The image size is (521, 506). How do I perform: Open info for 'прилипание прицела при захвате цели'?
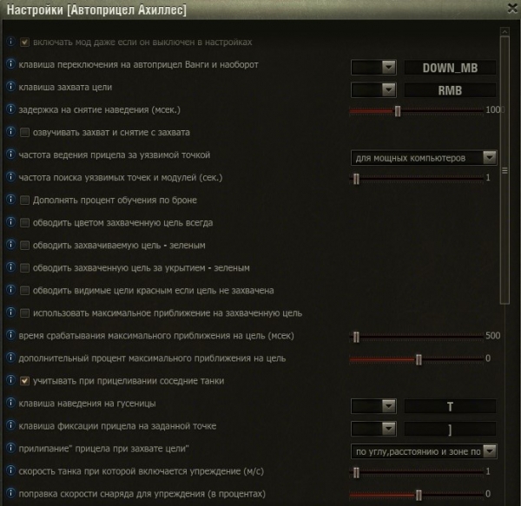(x=10, y=448)
